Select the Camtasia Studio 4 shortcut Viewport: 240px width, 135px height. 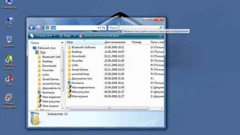[x=9, y=63]
